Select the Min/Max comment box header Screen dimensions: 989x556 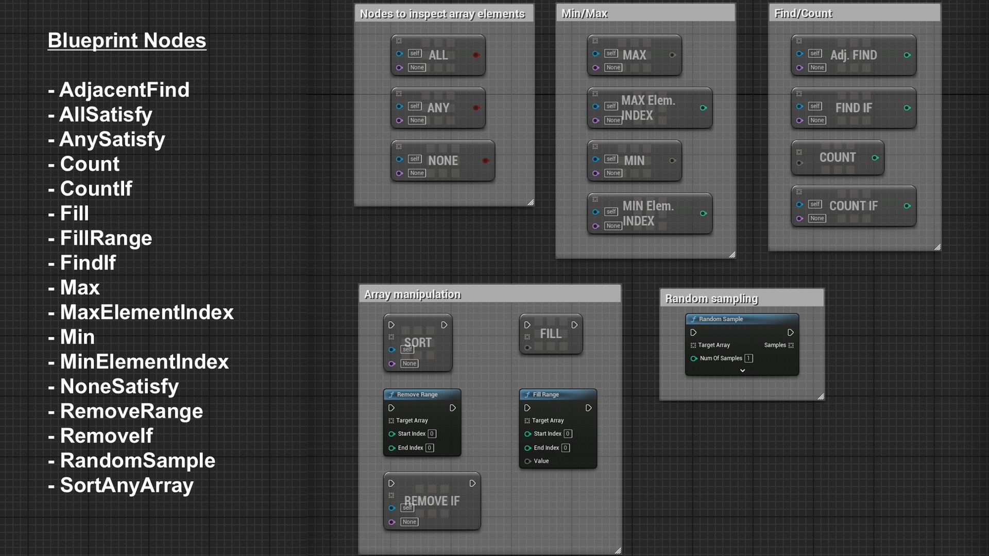(645, 13)
